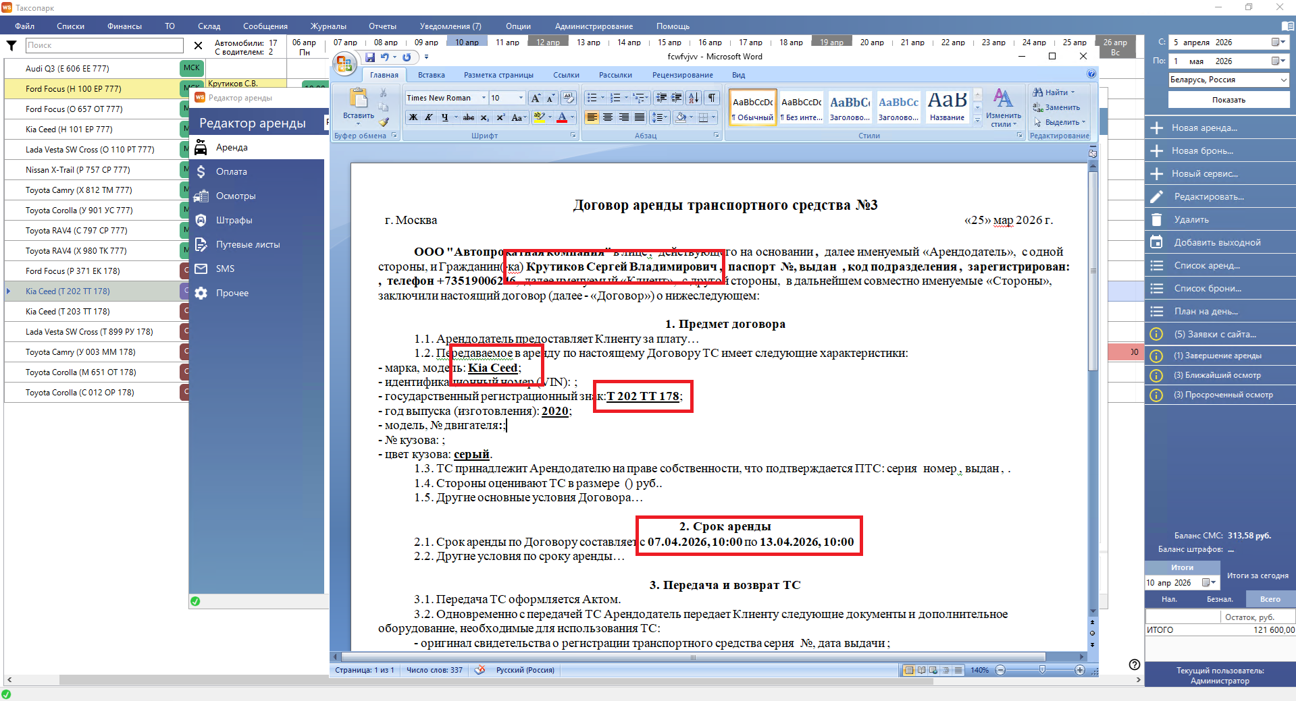
Task: Open Word help question icon
Action: pos(1091,74)
